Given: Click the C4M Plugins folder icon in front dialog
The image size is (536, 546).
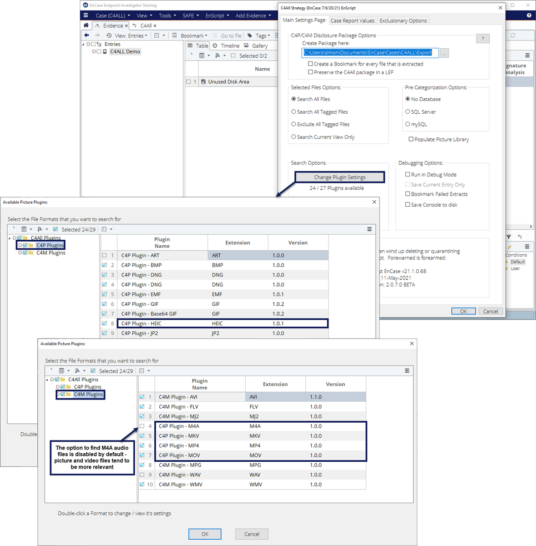Looking at the screenshot, I should (69, 394).
